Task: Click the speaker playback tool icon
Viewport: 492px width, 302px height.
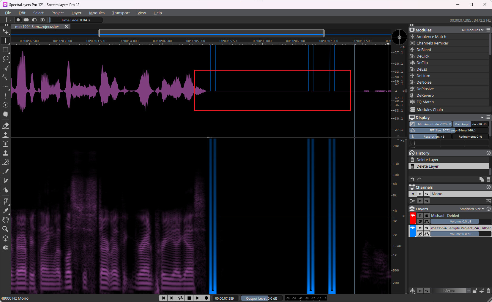Action: 5,247
